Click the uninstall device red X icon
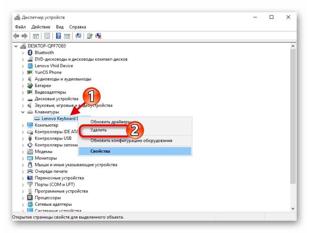The image size is (309, 233). click(x=98, y=36)
